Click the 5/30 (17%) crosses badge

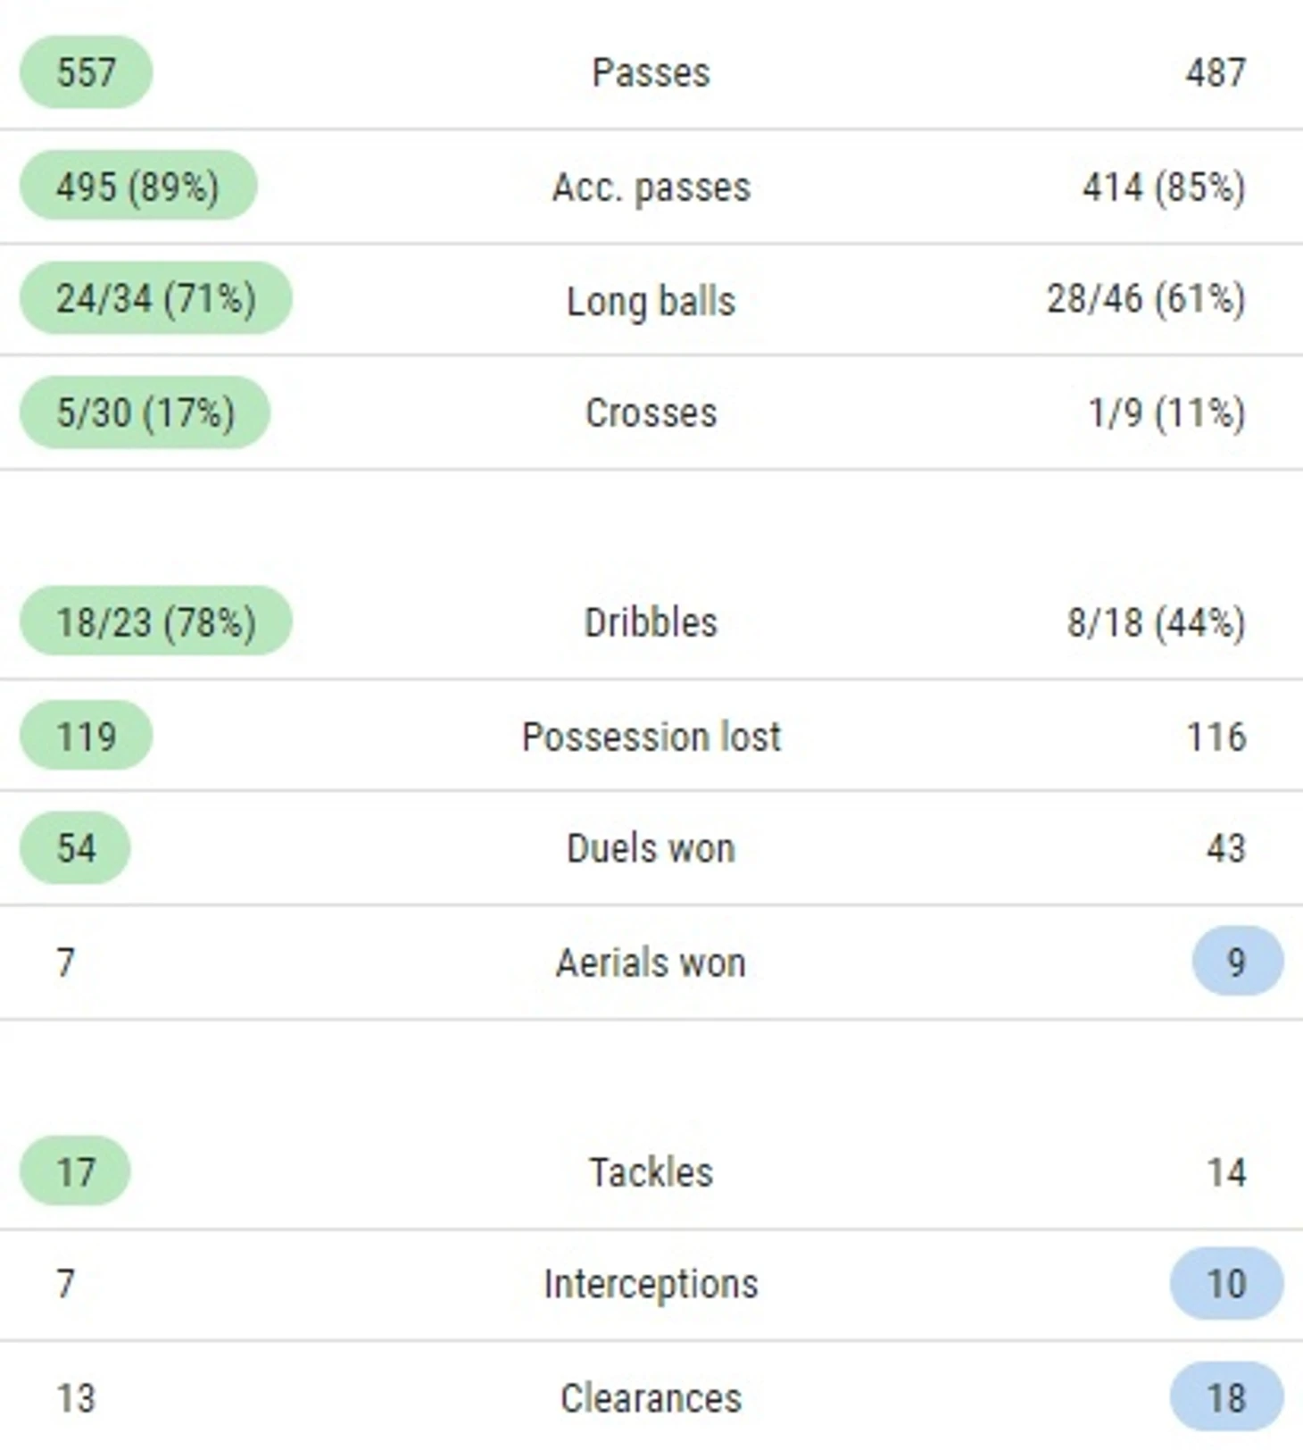[x=145, y=412]
